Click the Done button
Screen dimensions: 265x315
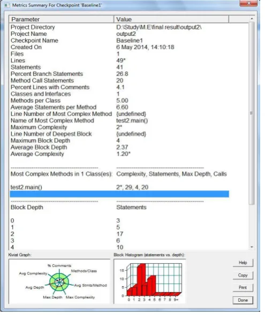point(243,300)
